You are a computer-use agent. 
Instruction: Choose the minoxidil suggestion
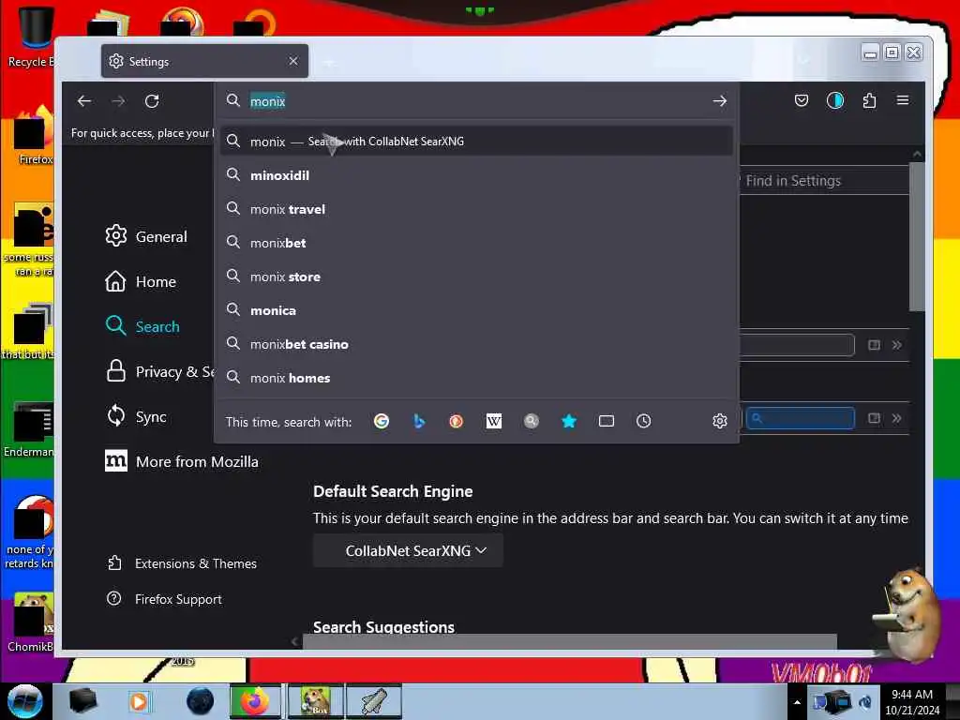[476, 175]
